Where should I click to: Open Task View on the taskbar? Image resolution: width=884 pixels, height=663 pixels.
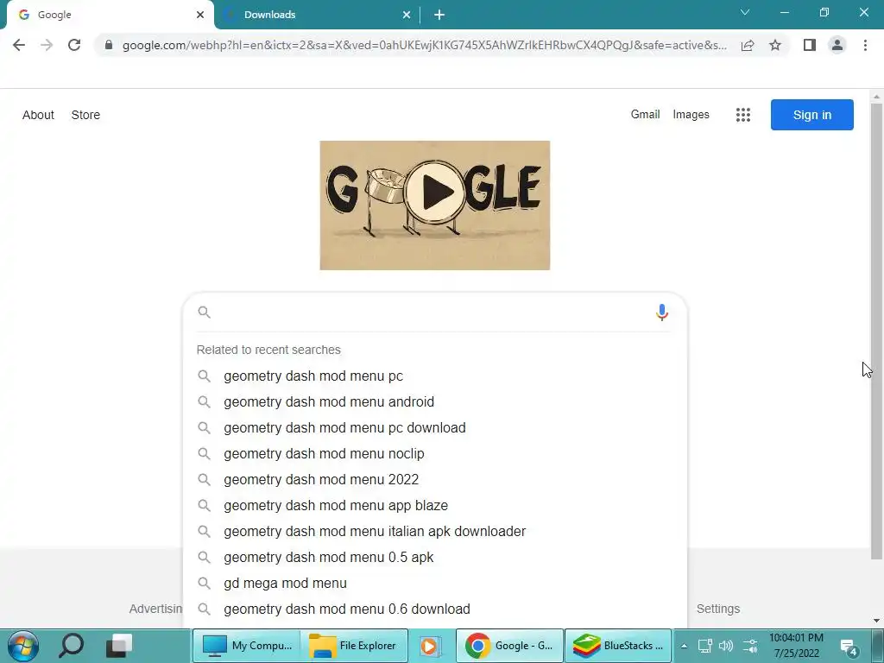click(x=119, y=646)
